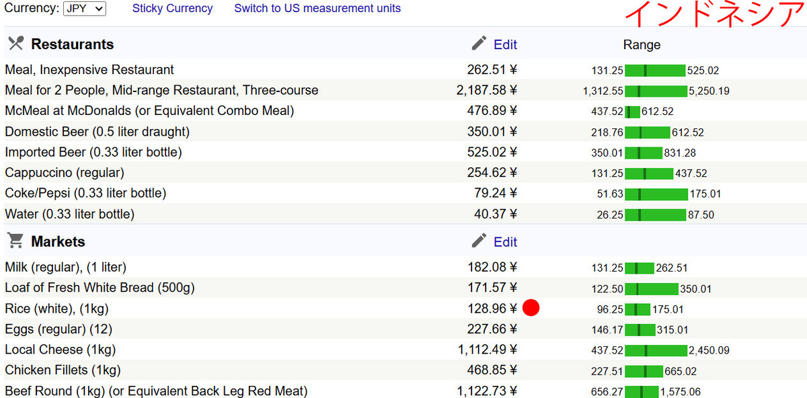Click the green range bar for McMeal
The height and width of the screenshot is (398, 807).
click(x=632, y=112)
